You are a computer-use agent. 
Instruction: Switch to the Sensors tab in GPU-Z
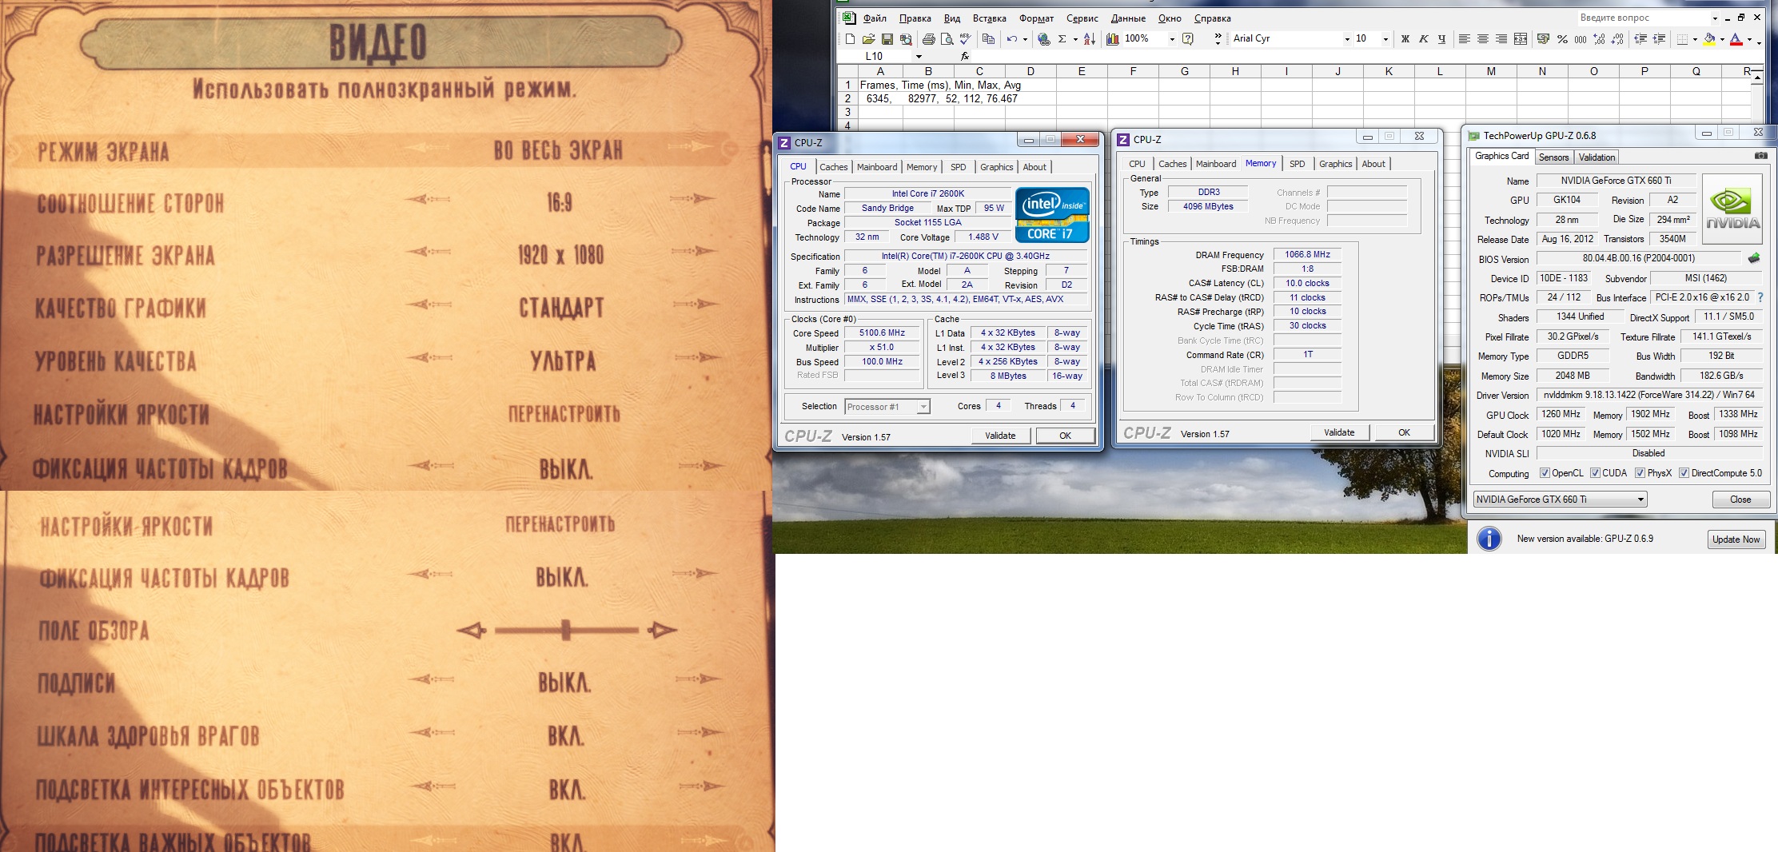pos(1554,157)
